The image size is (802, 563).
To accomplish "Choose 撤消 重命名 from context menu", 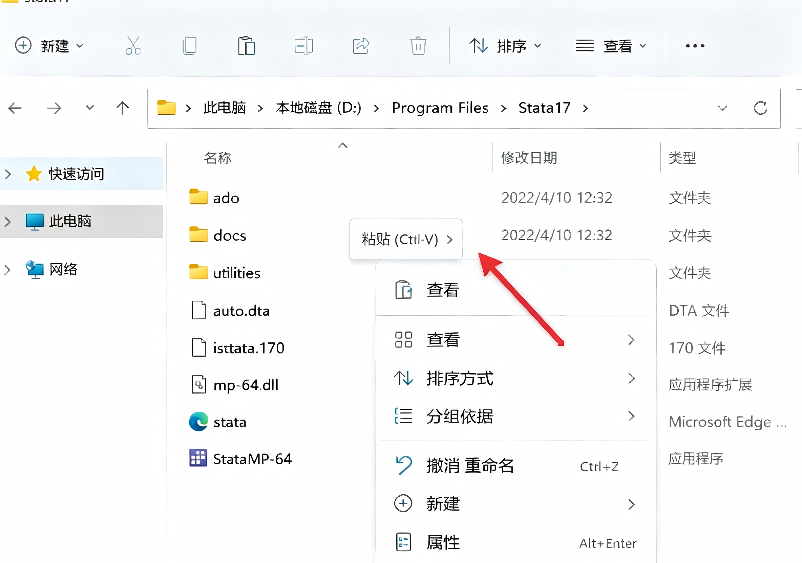I will (515, 466).
